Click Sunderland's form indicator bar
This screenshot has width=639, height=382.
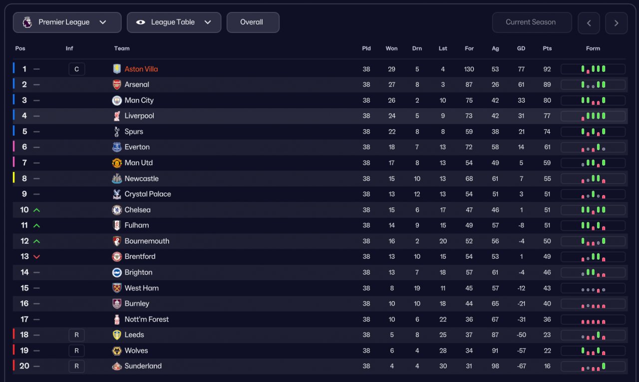[x=593, y=367]
